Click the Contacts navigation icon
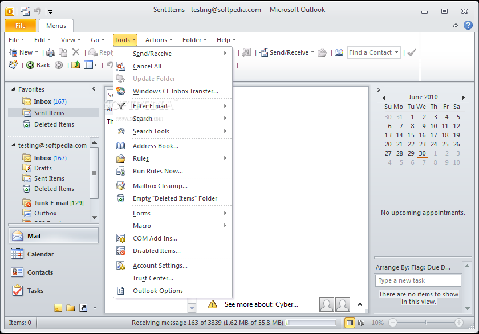The height and width of the screenshot is (334, 479). coord(17,272)
